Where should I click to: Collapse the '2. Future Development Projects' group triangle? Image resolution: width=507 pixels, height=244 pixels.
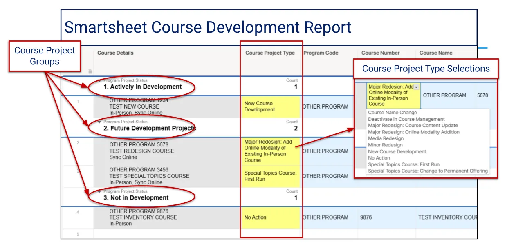point(99,122)
